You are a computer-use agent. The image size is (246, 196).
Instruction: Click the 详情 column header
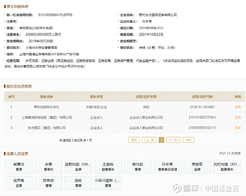click(238, 97)
